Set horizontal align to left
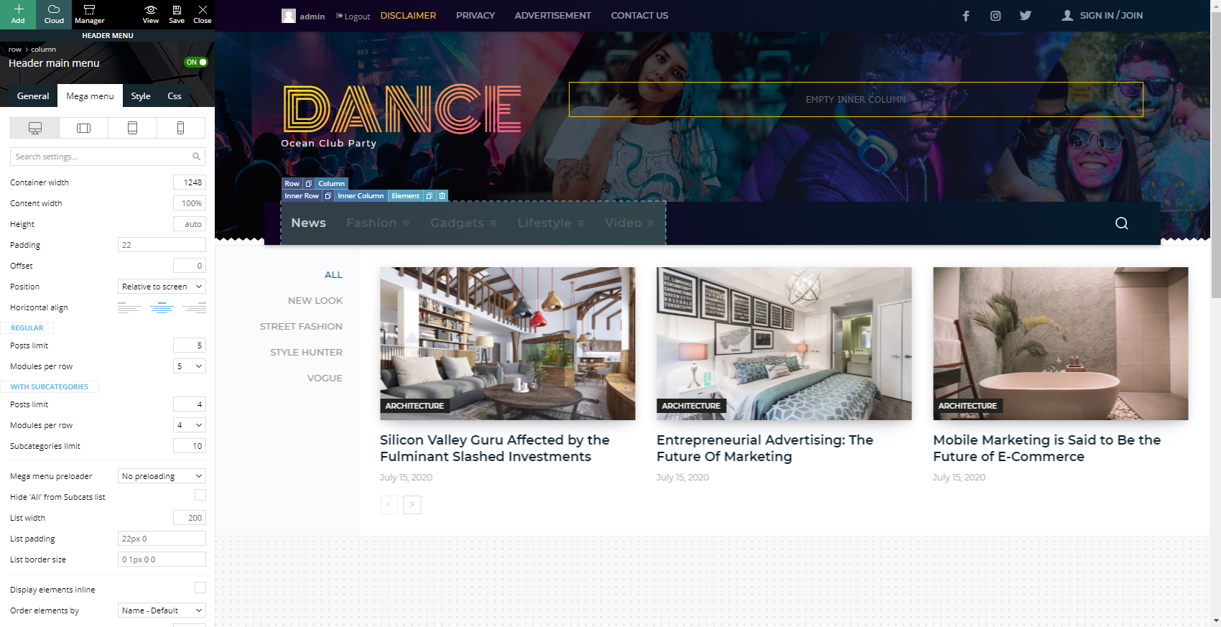The image size is (1221, 627). point(129,307)
